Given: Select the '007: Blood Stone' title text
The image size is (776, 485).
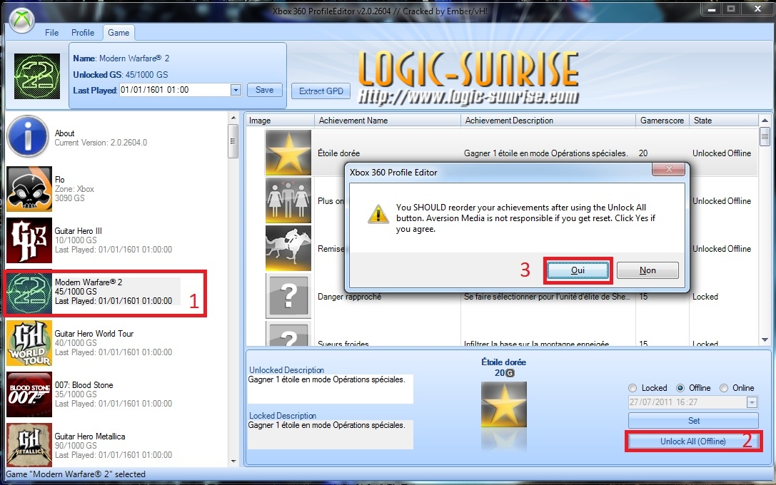Looking at the screenshot, I should pyautogui.click(x=84, y=385).
